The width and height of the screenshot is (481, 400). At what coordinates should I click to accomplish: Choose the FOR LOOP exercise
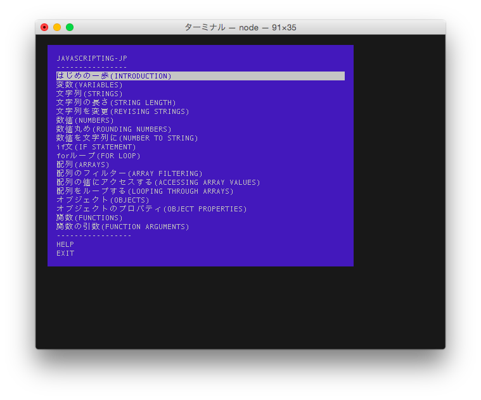tap(98, 156)
